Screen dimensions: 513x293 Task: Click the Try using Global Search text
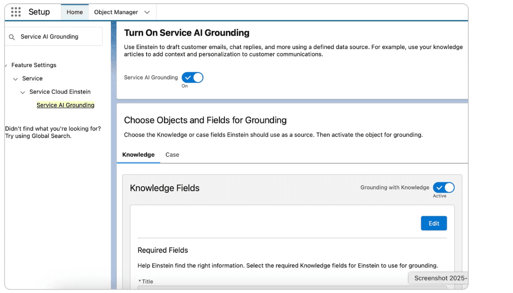[38, 136]
